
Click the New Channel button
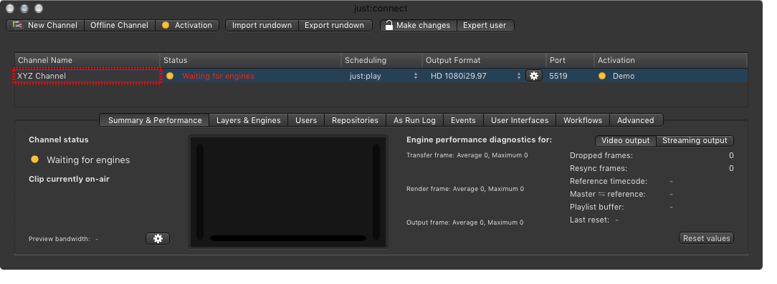tap(45, 25)
